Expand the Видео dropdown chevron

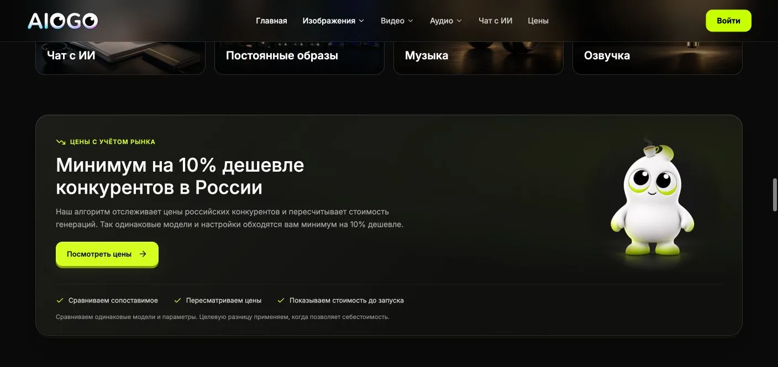(411, 21)
